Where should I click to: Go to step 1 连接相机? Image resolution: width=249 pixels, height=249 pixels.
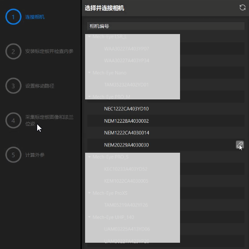(x=25, y=17)
